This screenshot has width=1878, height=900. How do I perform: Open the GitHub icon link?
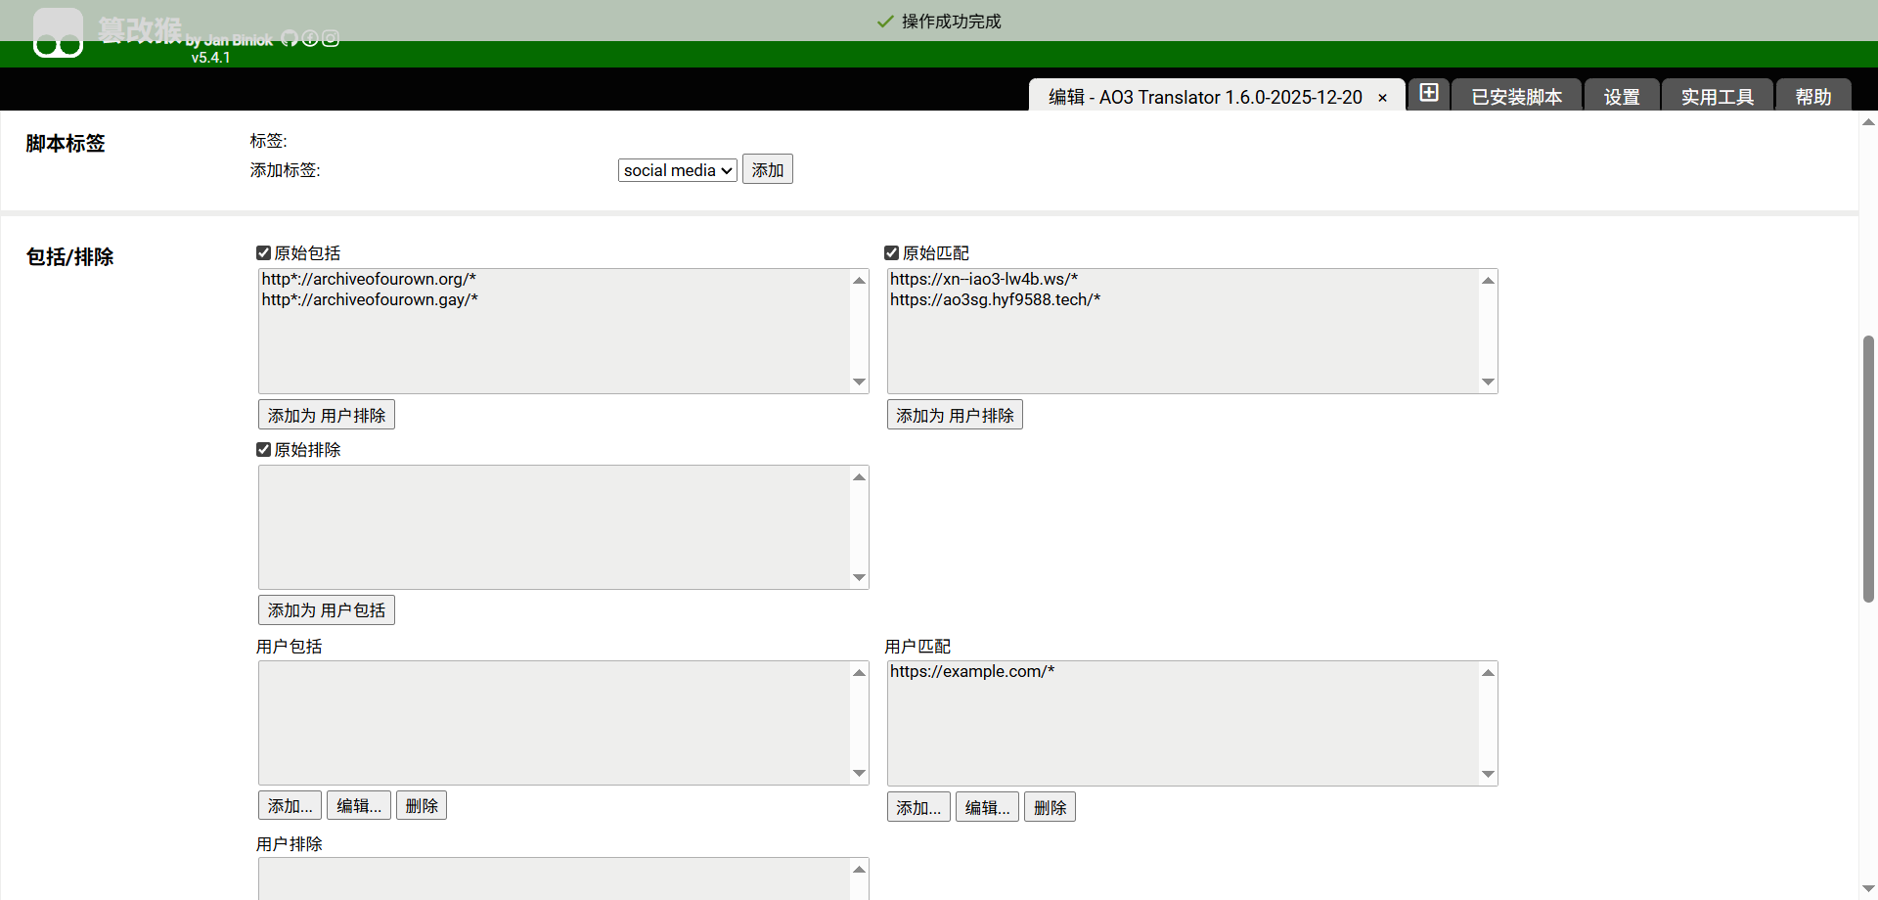[x=290, y=38]
